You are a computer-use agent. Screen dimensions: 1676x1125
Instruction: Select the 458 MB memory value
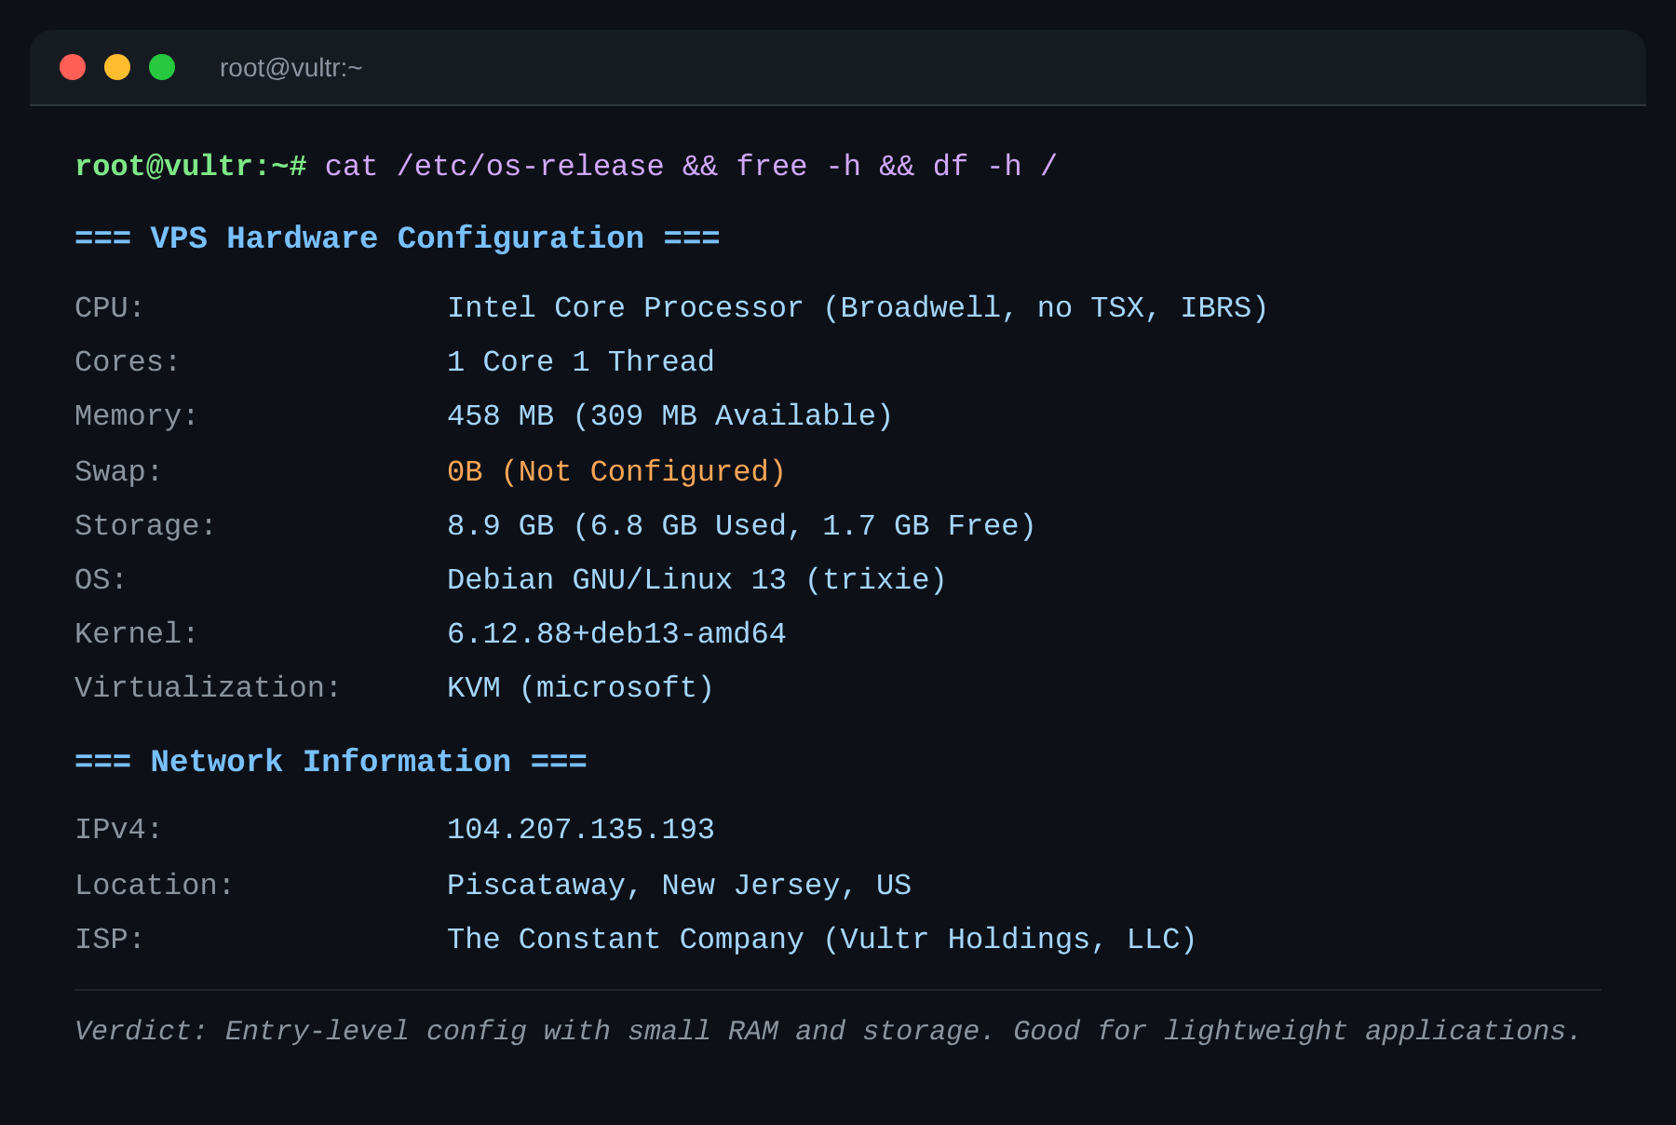(669, 415)
